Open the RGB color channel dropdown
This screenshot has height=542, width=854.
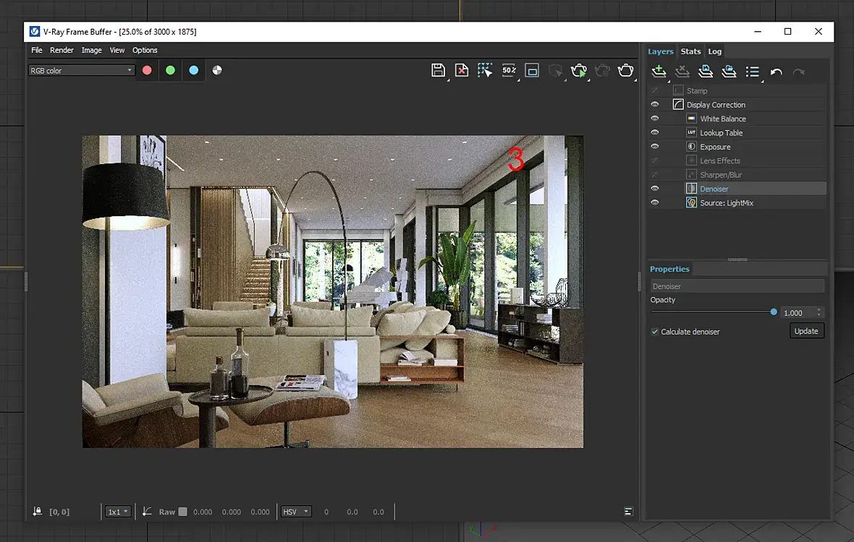coord(82,70)
